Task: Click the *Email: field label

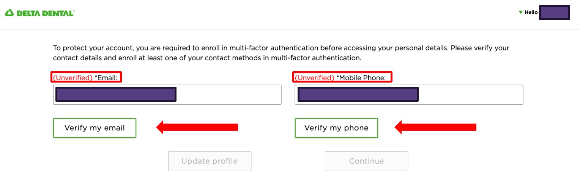Action: pos(108,78)
